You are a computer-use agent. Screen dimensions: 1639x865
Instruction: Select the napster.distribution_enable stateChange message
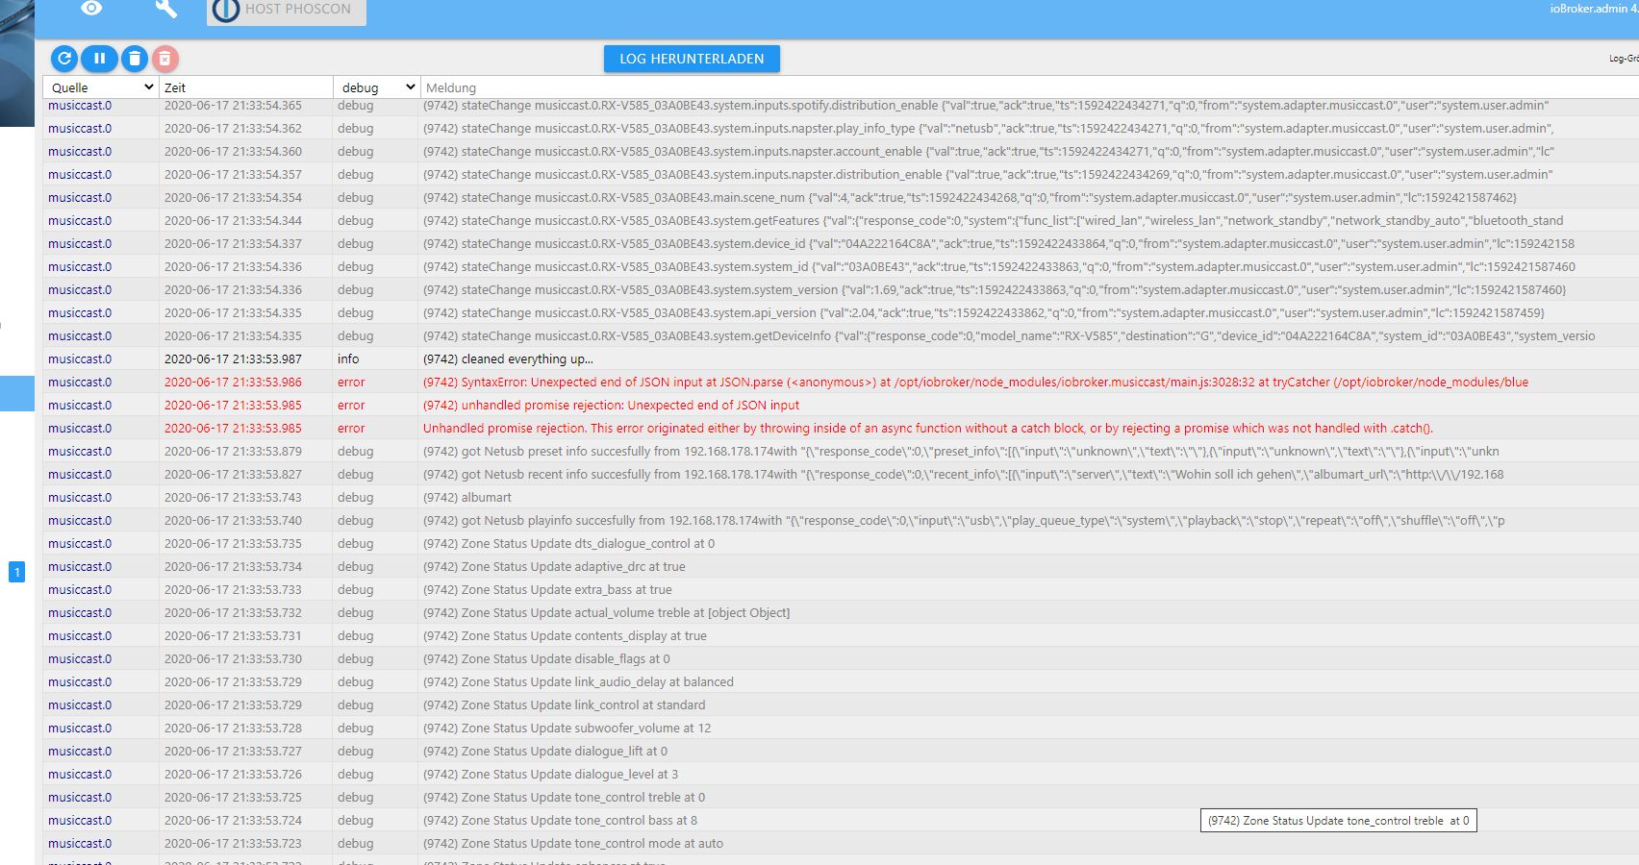pyautogui.click(x=988, y=175)
